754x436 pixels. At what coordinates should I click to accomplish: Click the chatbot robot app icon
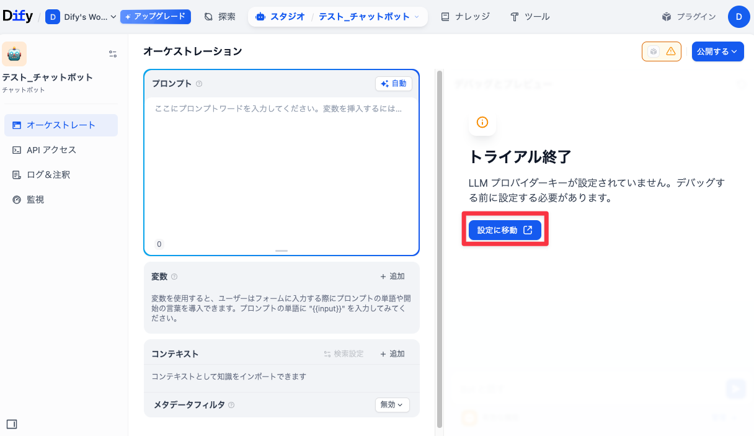(14, 54)
